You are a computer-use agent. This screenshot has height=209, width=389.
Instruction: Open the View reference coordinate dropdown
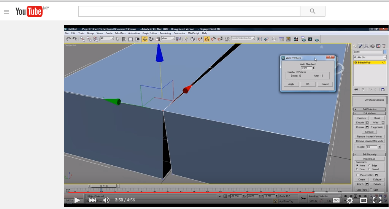(168, 38)
